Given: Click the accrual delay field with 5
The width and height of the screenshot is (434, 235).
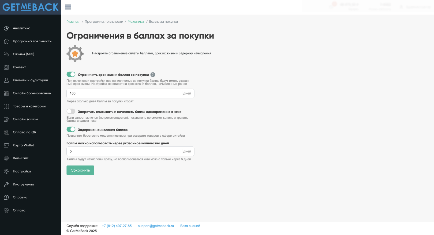Looking at the screenshot, I should (130, 151).
